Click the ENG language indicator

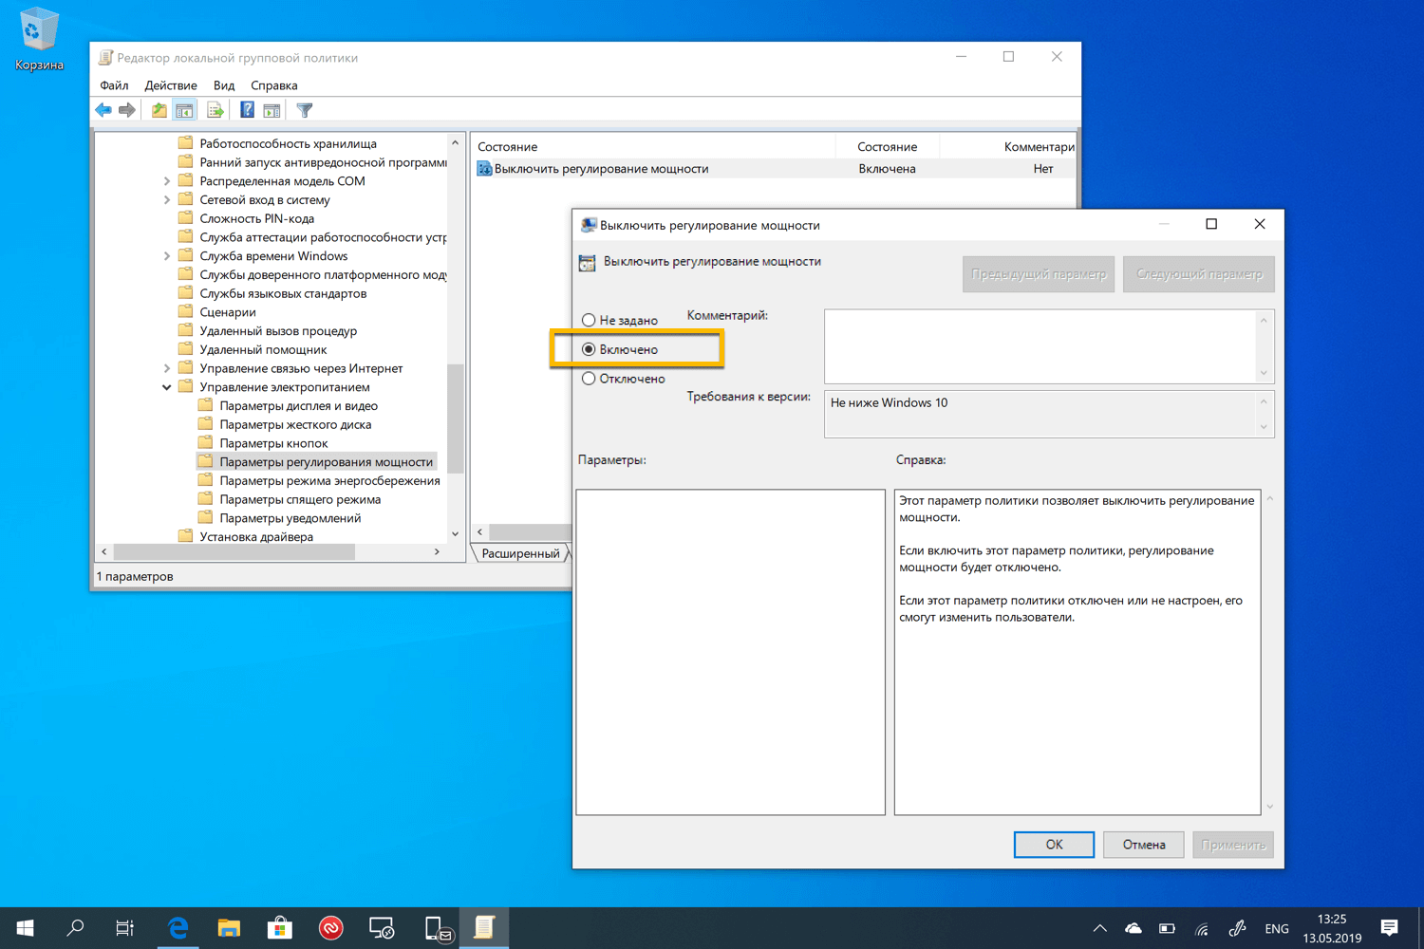point(1277,929)
